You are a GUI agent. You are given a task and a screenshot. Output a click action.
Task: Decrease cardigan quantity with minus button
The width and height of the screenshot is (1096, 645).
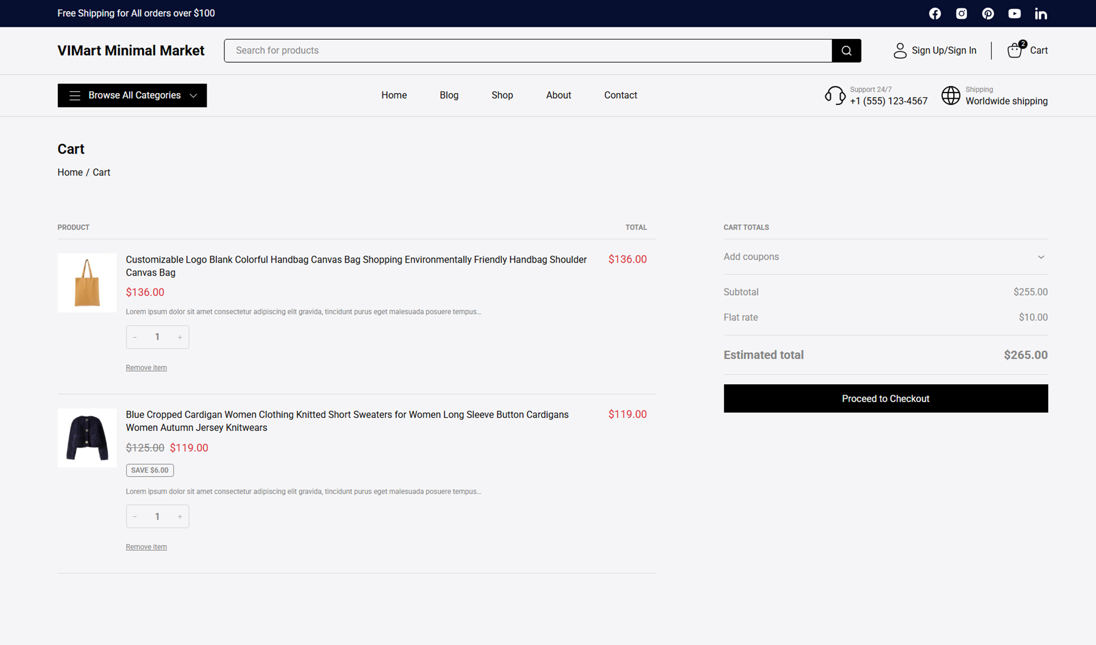tap(135, 516)
